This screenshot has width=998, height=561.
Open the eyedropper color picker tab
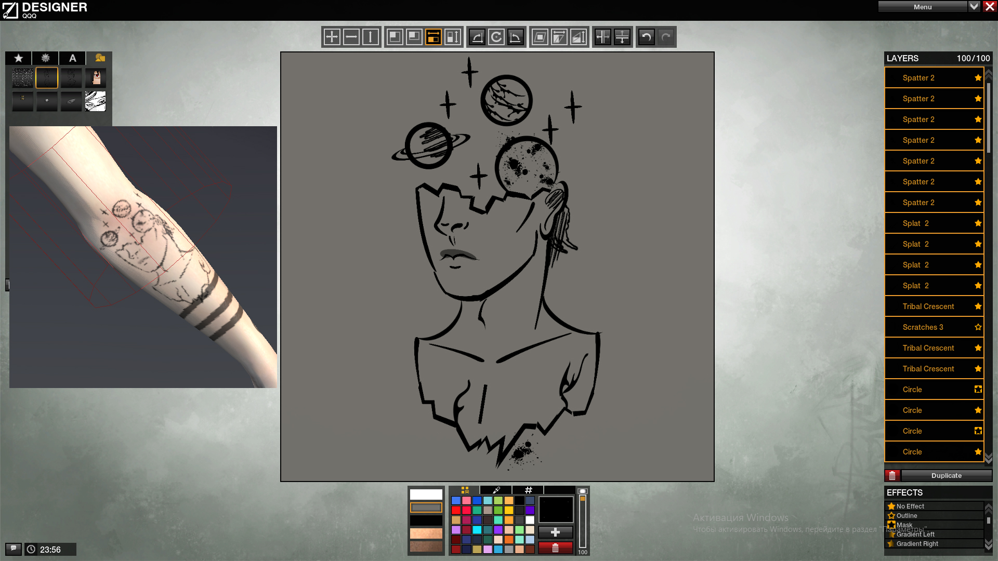click(x=496, y=490)
